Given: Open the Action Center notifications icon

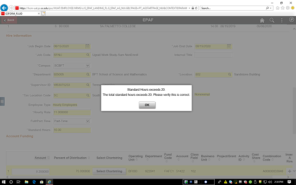Looking at the screenshot, I should pyautogui.click(x=289, y=182).
